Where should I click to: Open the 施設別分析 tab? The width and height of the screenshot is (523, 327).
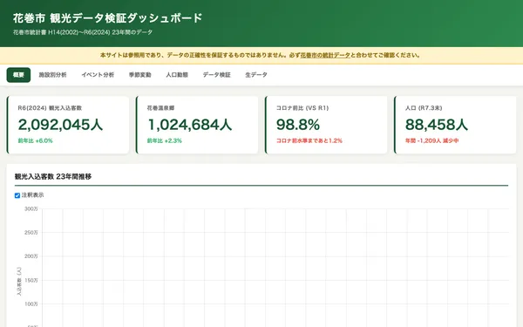pyautogui.click(x=52, y=75)
